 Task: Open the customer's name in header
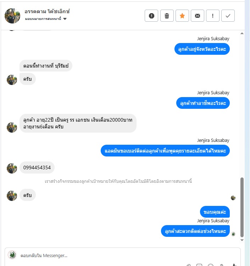(x=47, y=11)
